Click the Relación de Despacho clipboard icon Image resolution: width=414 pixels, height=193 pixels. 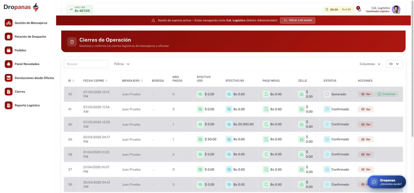[8, 37]
